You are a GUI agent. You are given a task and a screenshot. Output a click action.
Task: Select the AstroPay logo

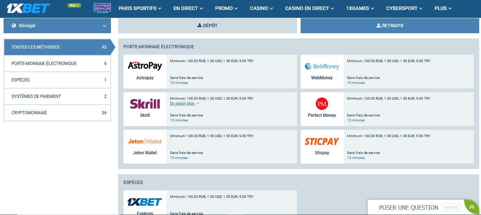tap(145, 66)
